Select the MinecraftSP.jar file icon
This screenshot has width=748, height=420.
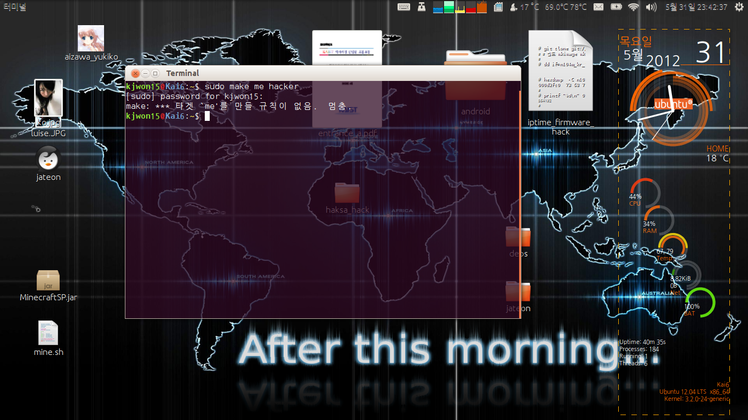tap(48, 280)
